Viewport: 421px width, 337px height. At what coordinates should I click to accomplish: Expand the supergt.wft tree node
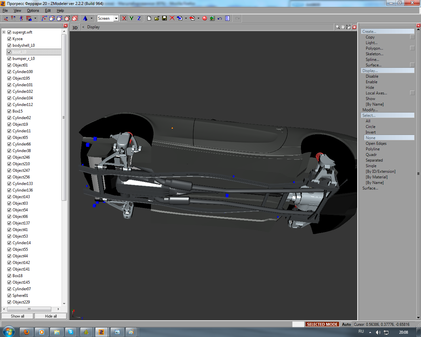[4, 32]
